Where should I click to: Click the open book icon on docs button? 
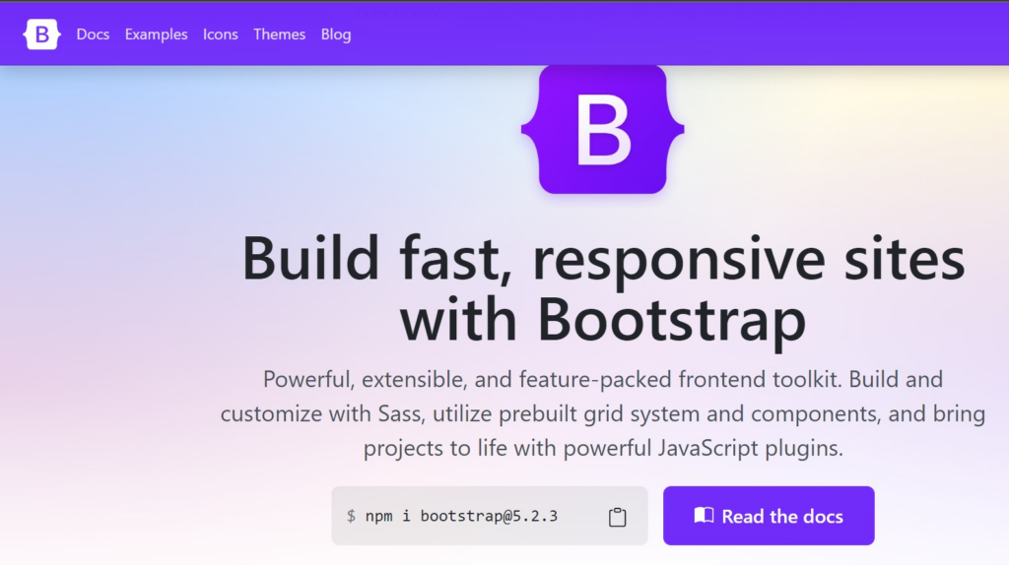(x=704, y=516)
